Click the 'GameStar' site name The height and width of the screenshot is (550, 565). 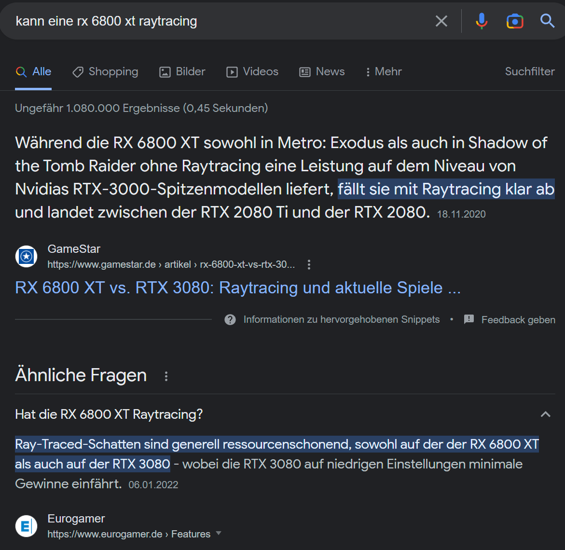click(x=74, y=248)
